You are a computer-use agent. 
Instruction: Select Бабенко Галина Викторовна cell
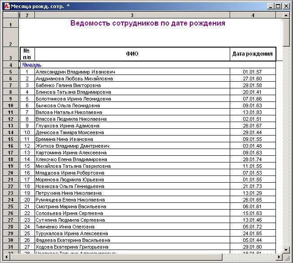(132, 85)
